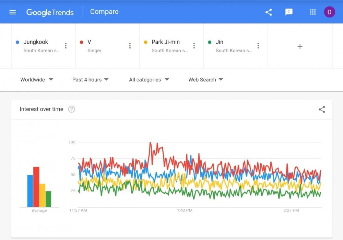Screen dimensions: 343x240
Task: Open options menu for Jin term
Action: coord(258,46)
